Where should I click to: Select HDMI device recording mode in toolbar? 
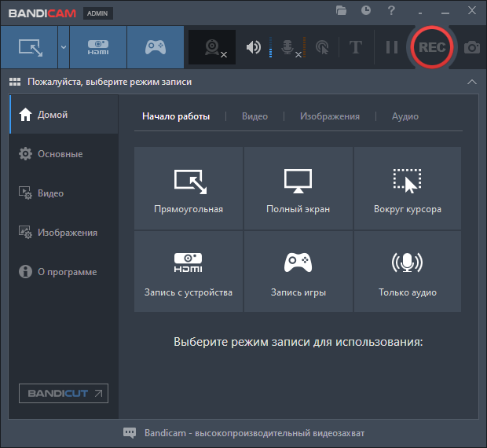click(x=98, y=47)
